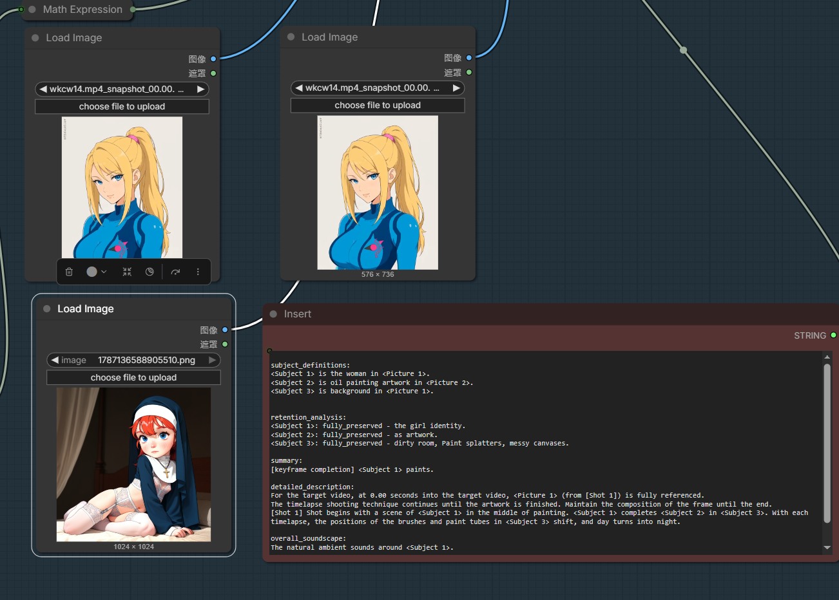
Task: Click the Load Image title of the 576 × 736 node
Action: click(330, 37)
